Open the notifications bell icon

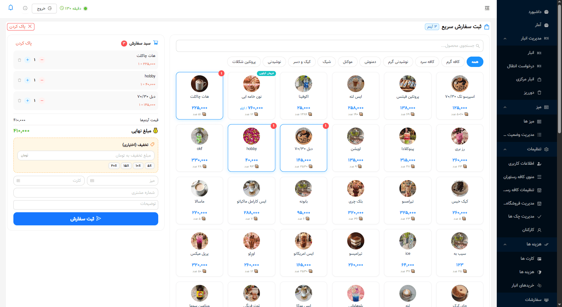[11, 8]
